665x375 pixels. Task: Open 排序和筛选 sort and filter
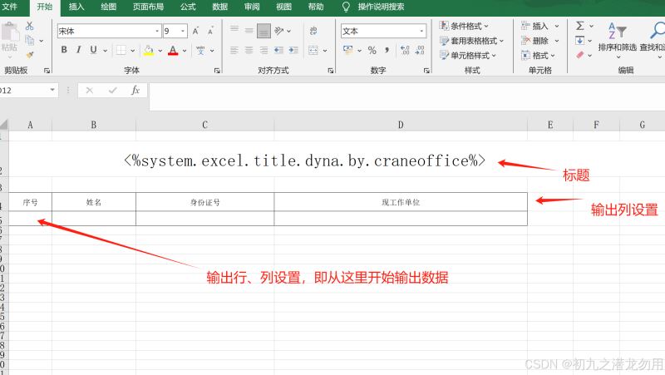[x=618, y=40]
